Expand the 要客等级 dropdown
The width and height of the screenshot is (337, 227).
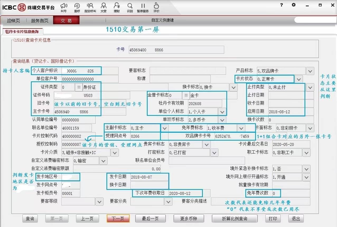[x=99, y=201]
